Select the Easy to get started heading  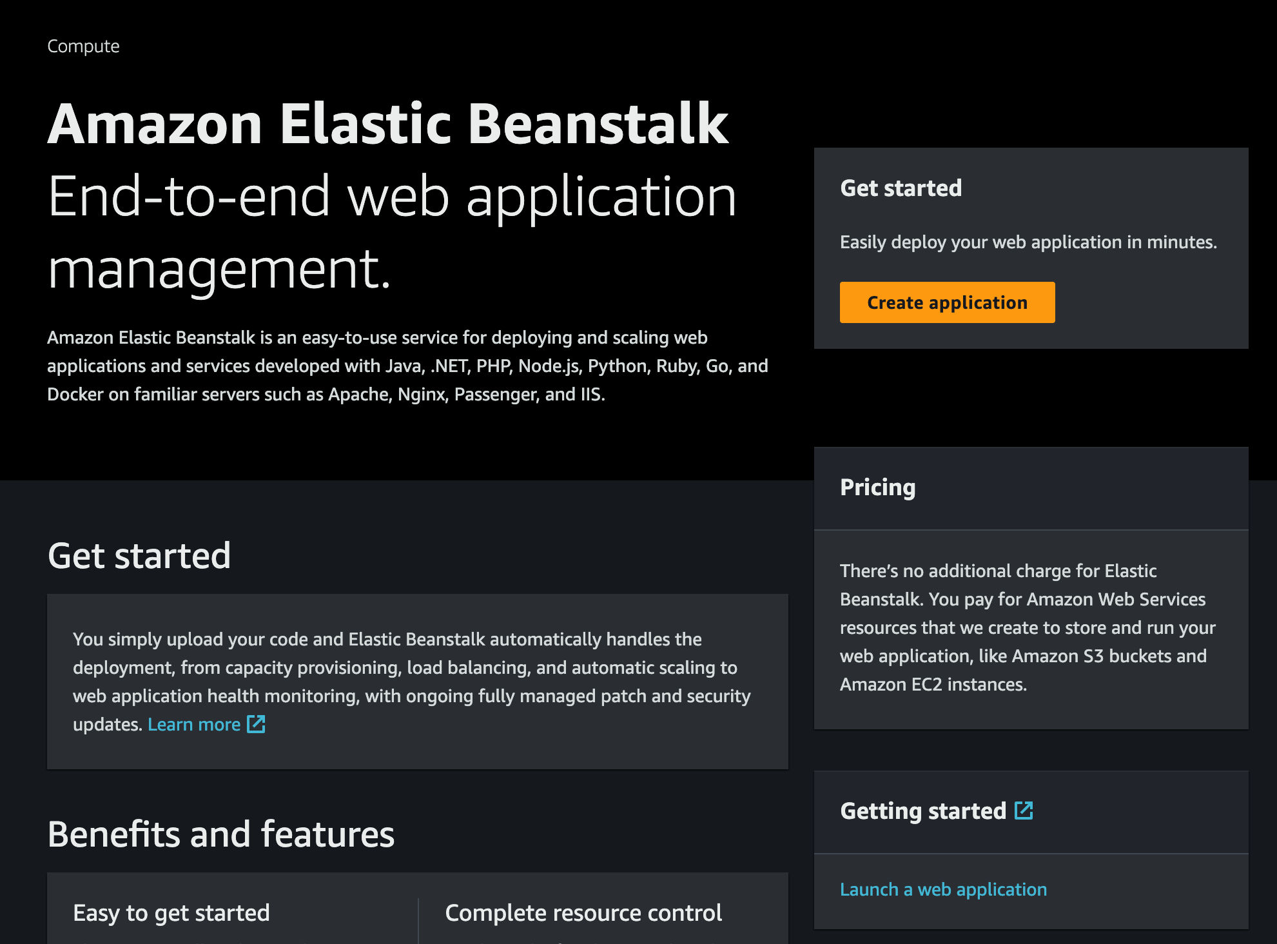(171, 912)
